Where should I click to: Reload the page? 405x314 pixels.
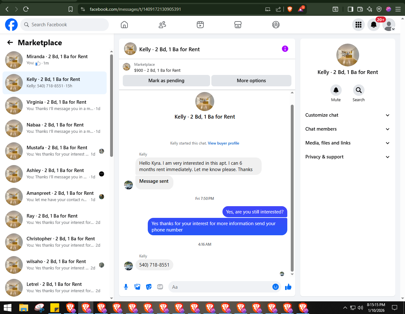pos(26,9)
